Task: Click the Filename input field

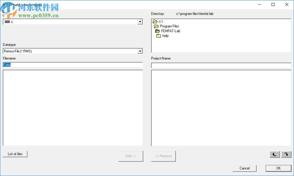Action: coord(73,65)
